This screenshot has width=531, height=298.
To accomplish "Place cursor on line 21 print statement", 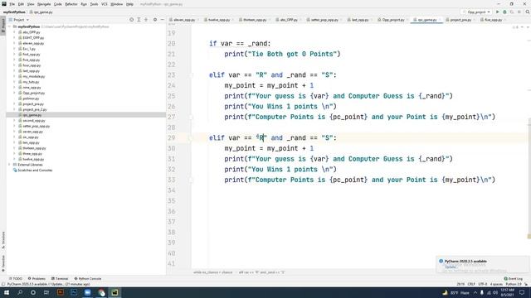I will [x=282, y=54].
